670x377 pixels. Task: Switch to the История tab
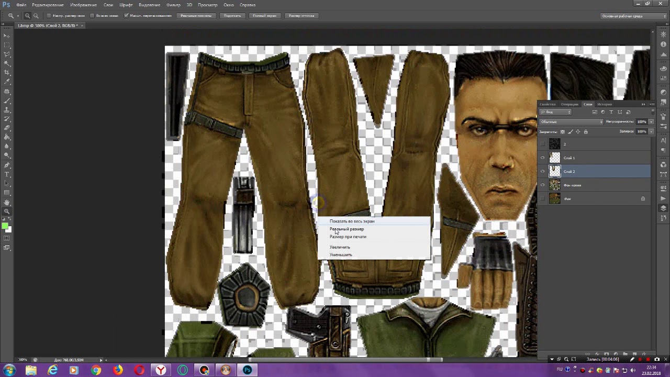click(605, 104)
